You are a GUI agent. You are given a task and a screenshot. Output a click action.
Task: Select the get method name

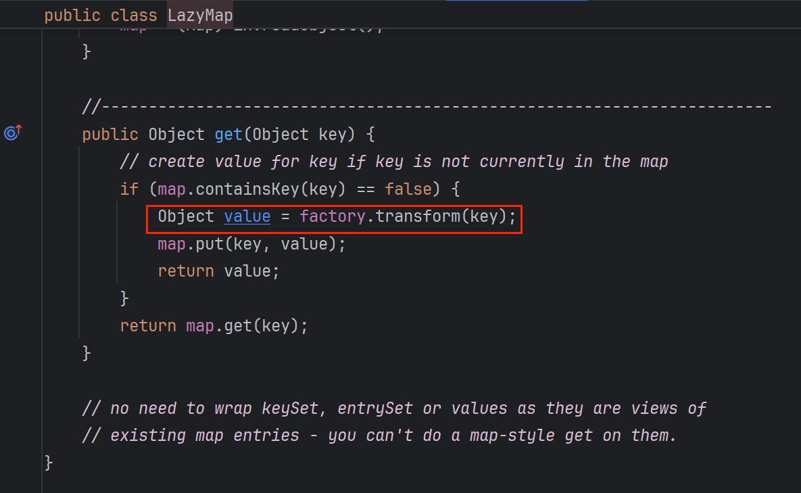click(x=228, y=134)
